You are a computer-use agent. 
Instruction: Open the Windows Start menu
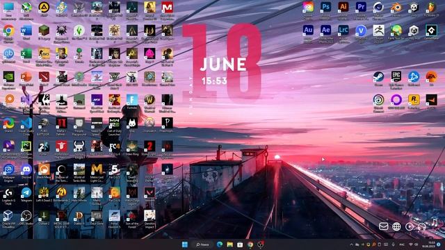tap(185, 244)
